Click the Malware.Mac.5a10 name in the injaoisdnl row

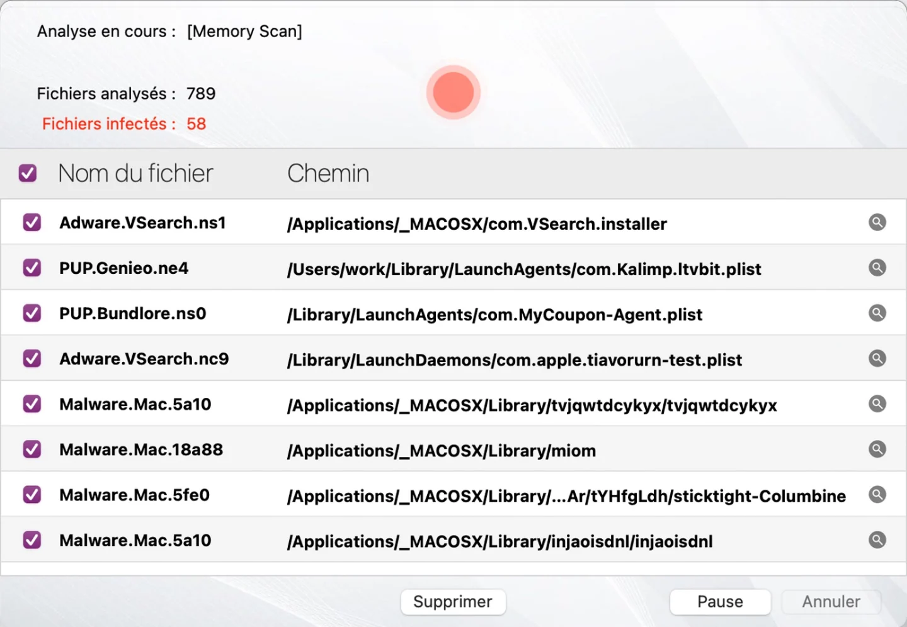(135, 540)
